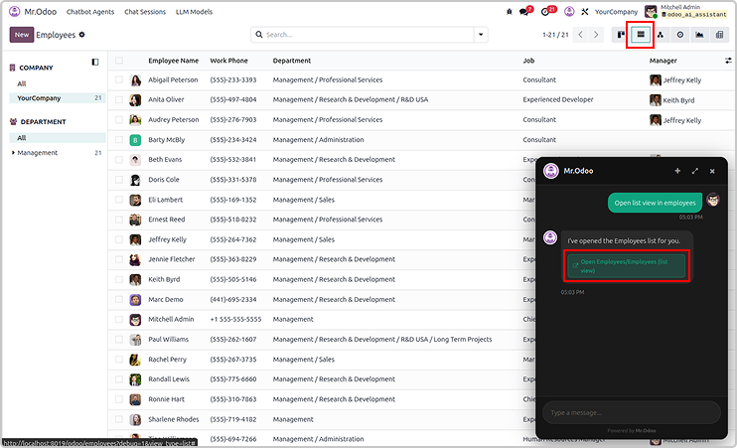Switch to Kanban view
The image size is (737, 448).
click(x=621, y=35)
